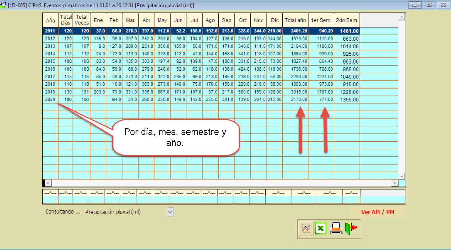Click the Ver AM / PM button
The image size is (451, 250).
pyautogui.click(x=378, y=212)
